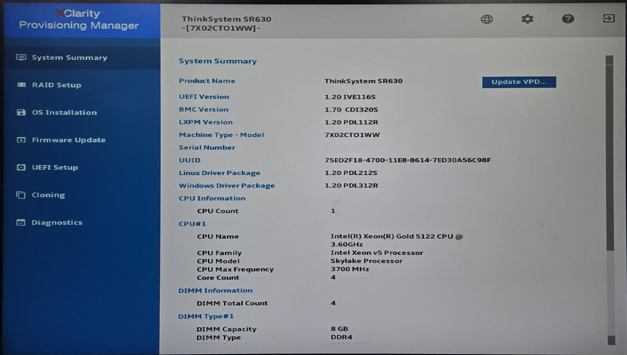Click the Cloning sidebar icon
This screenshot has height=355, width=627.
click(x=21, y=195)
